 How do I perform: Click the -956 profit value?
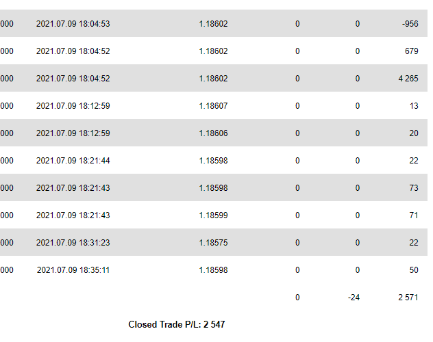tap(410, 24)
